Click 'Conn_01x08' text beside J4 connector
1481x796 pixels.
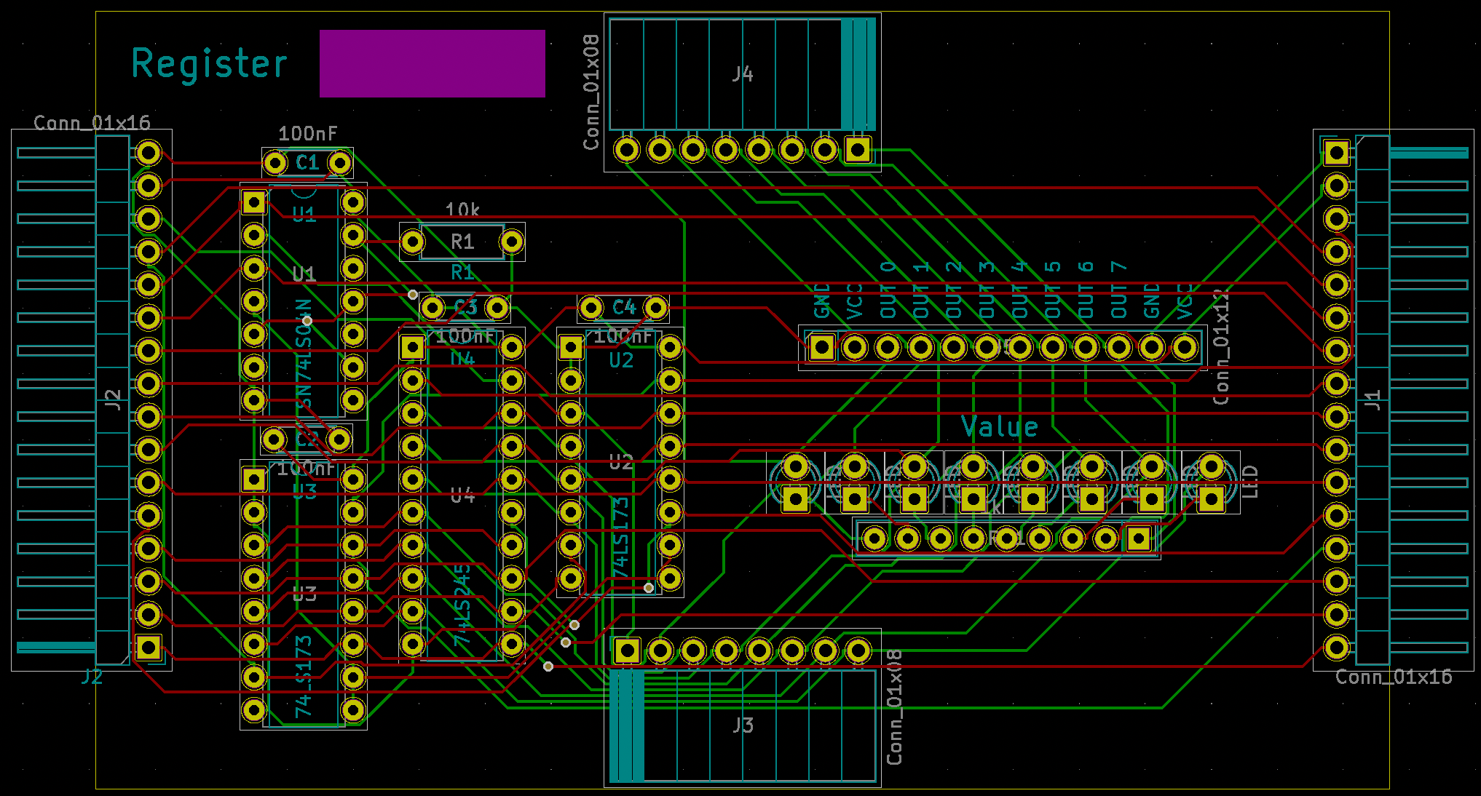pos(591,92)
